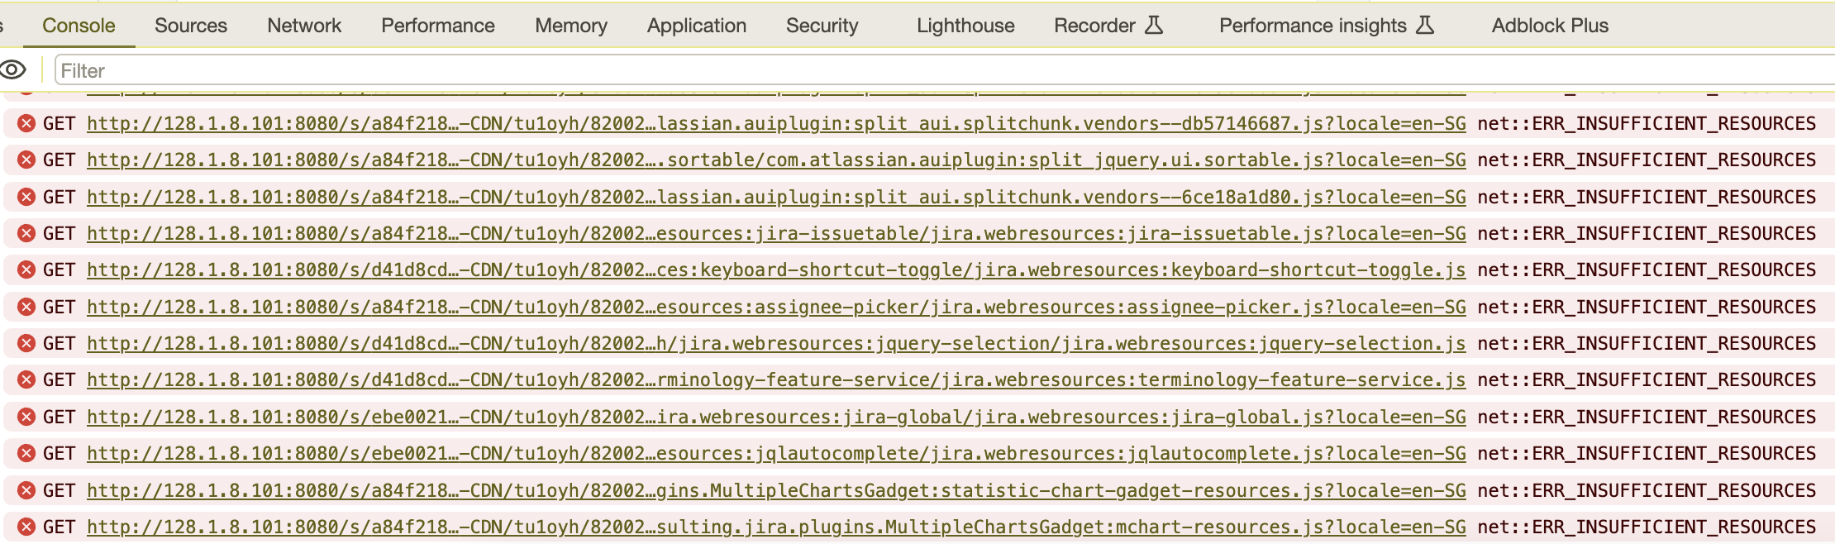Switch to the Memory tab
The width and height of the screenshot is (1835, 544).
(x=570, y=26)
